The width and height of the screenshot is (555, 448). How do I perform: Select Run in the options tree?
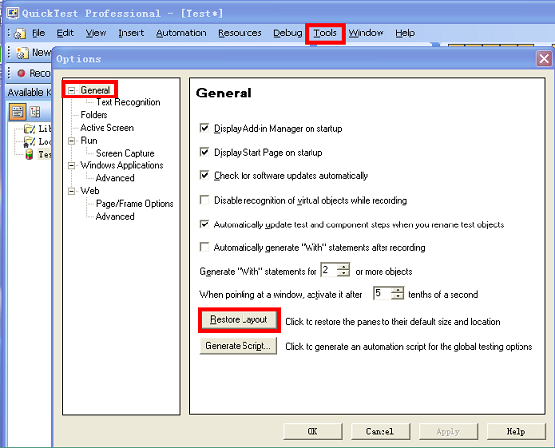(89, 141)
